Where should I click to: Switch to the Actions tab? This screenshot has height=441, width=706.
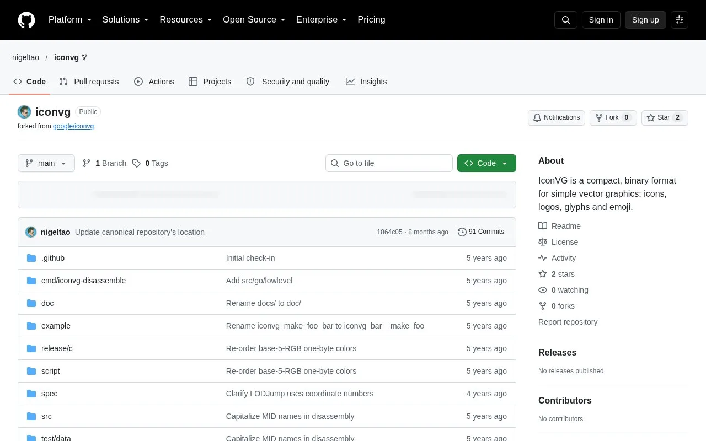(154, 82)
